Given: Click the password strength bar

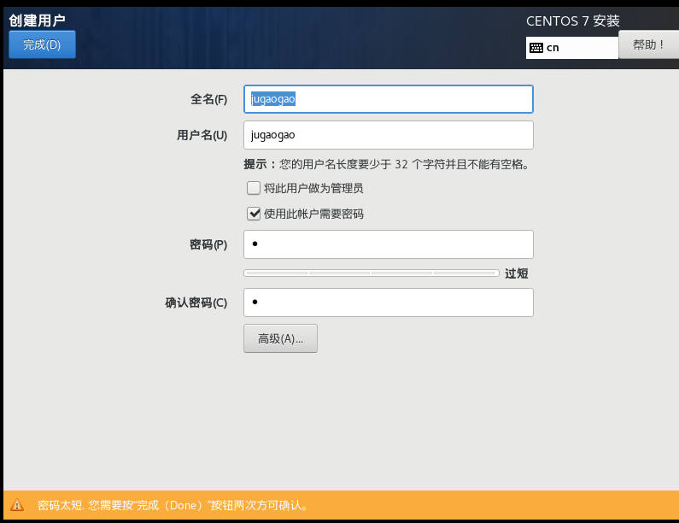Looking at the screenshot, I should [372, 273].
